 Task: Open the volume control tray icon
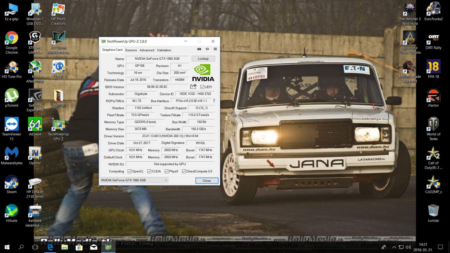pyautogui.click(x=408, y=247)
